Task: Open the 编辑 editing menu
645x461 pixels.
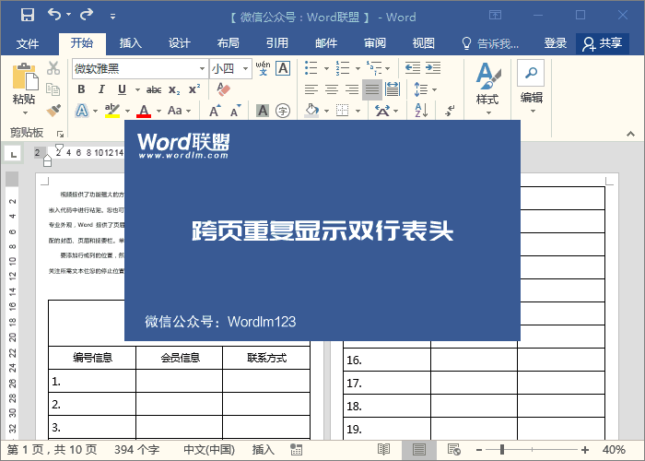Action: point(531,87)
